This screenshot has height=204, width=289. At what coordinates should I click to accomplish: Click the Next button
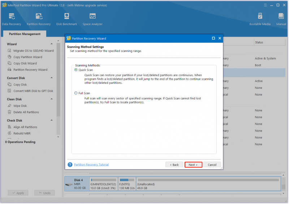[193, 165]
